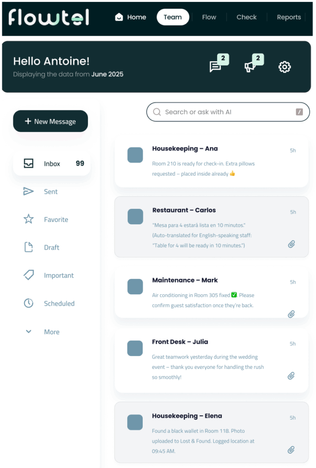Select avatar square of Housekeeping – Ana message
The height and width of the screenshot is (468, 316).
135,155
